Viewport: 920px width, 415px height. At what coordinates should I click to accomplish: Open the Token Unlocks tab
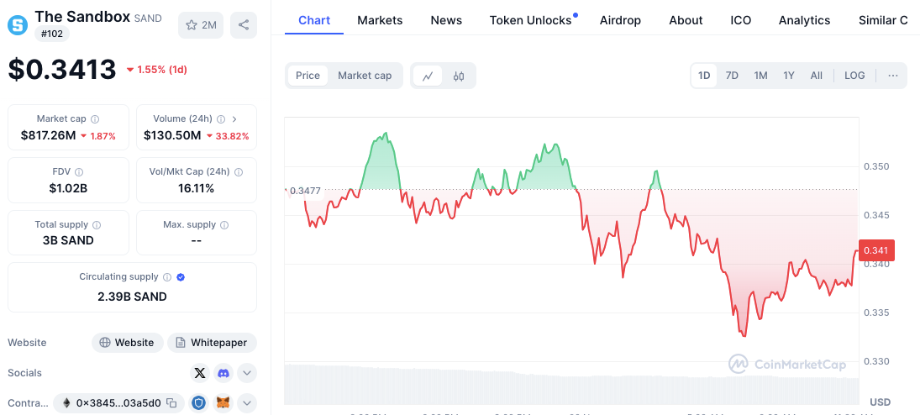click(x=530, y=20)
